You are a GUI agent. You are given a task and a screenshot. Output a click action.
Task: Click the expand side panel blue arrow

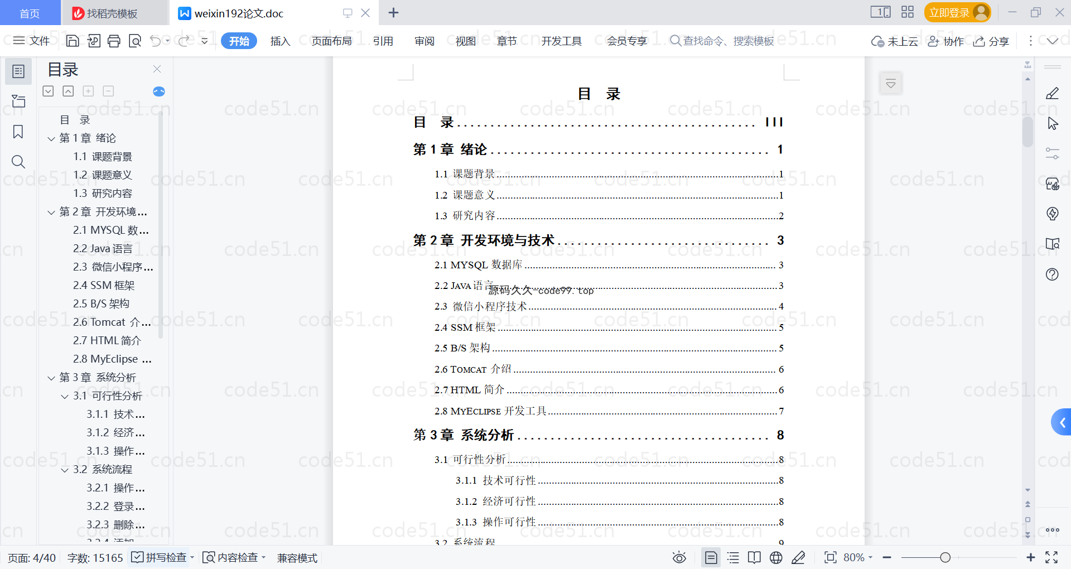pyautogui.click(x=1062, y=422)
